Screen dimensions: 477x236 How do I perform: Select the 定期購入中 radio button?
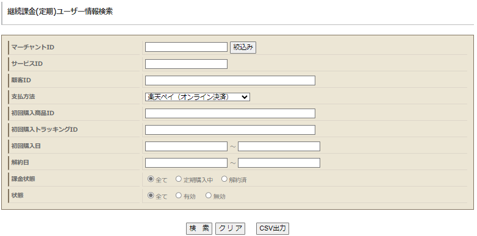point(179,179)
